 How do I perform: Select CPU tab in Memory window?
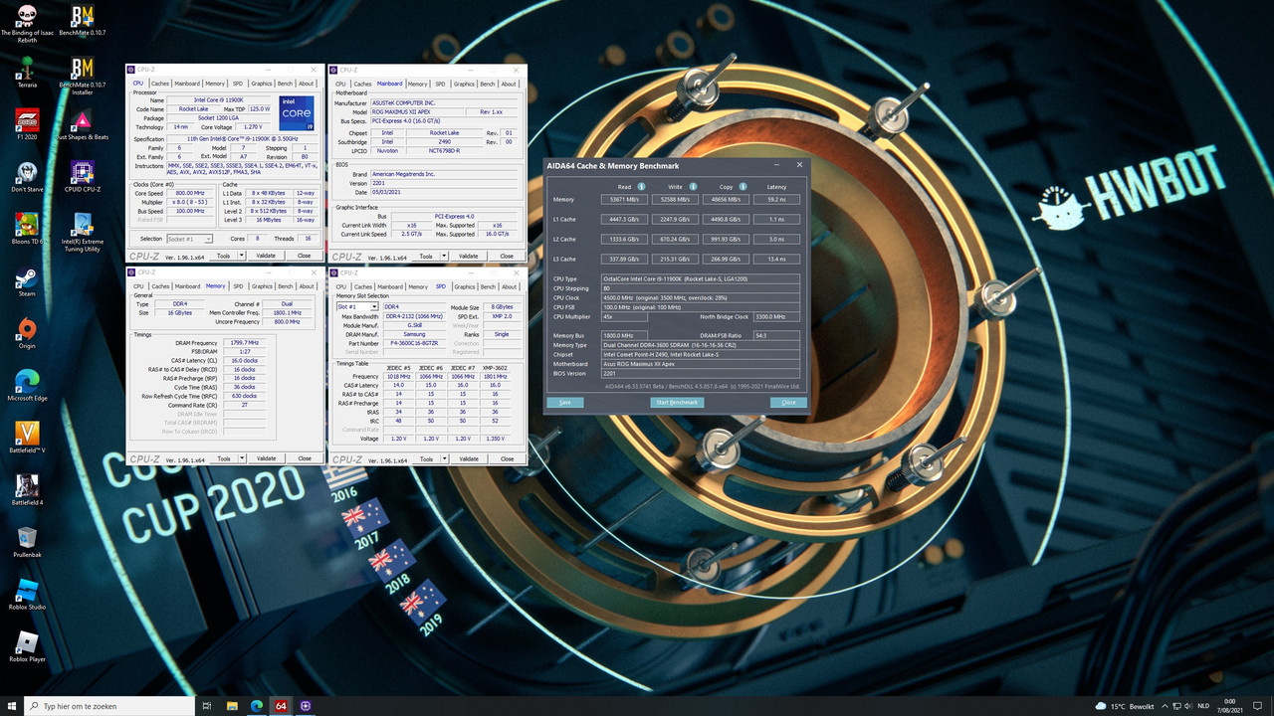point(138,286)
